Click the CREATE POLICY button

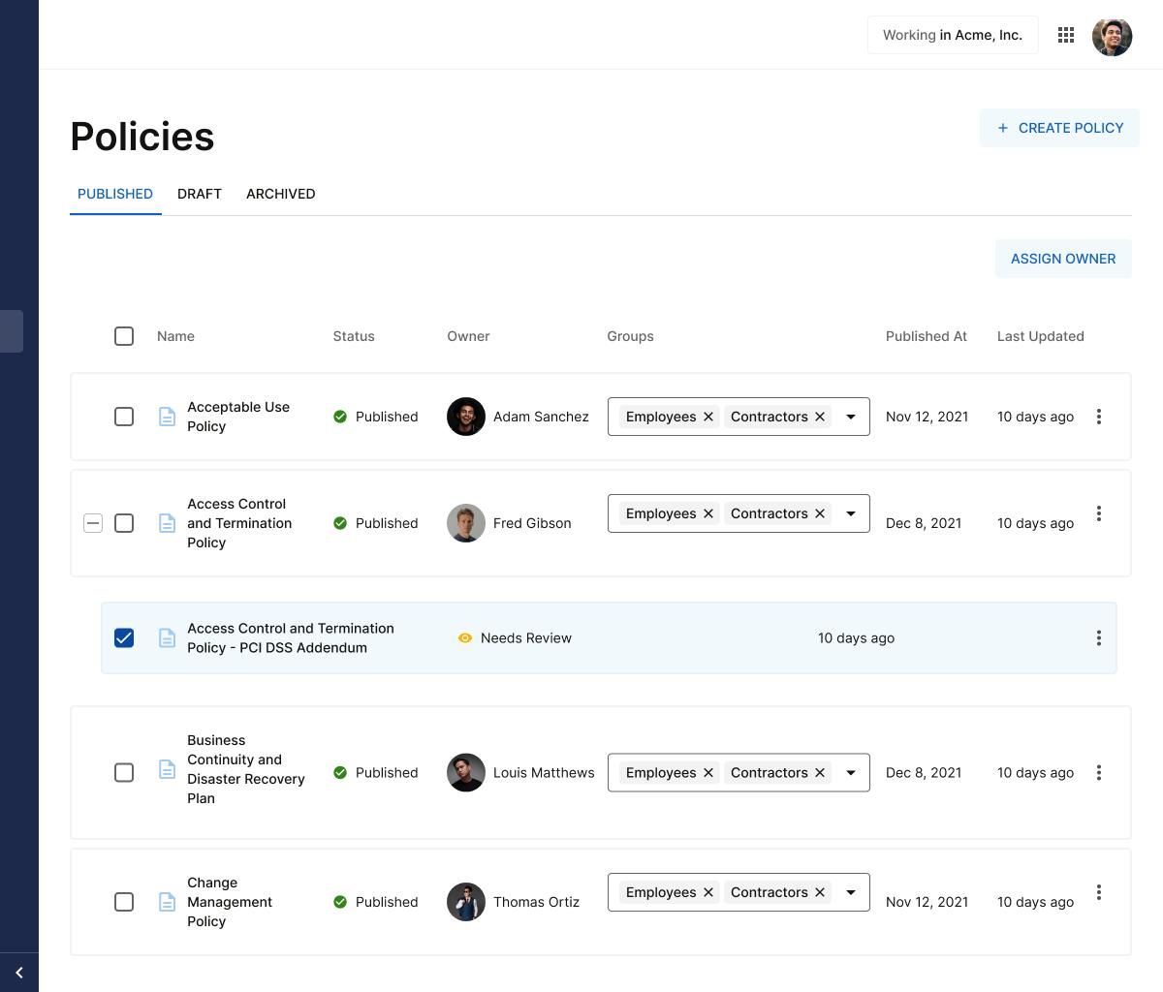1059,128
